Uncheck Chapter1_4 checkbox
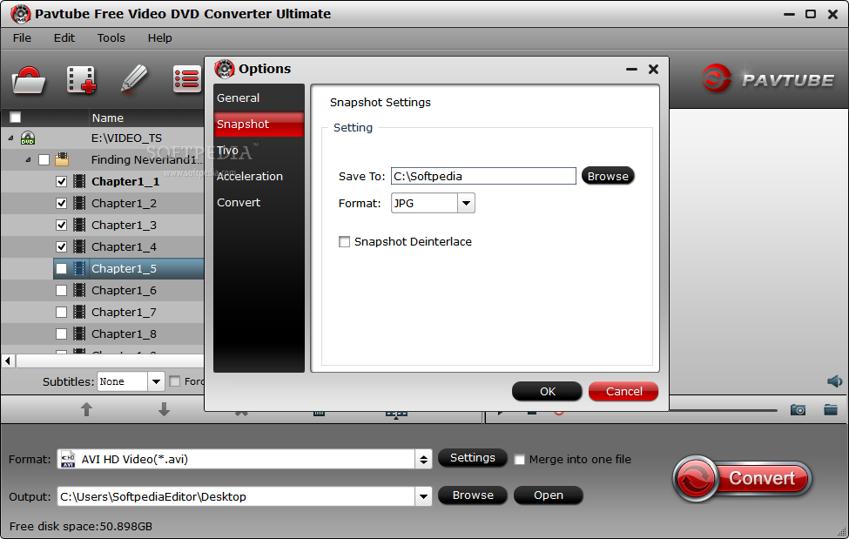Image resolution: width=849 pixels, height=539 pixels. click(61, 246)
